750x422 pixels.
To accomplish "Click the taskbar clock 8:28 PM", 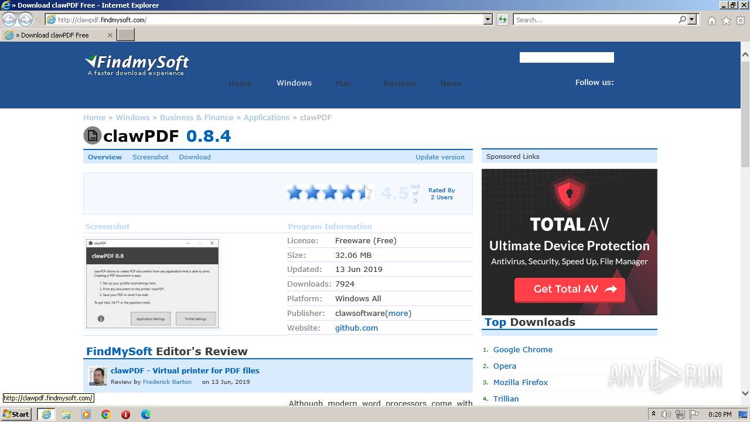I will [x=720, y=414].
